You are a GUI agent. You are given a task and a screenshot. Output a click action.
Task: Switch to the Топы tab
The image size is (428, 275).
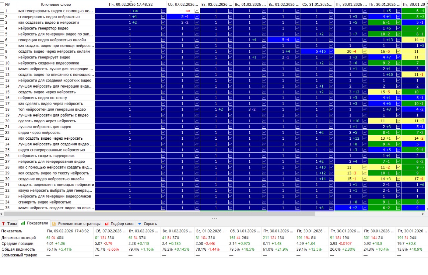click(x=9, y=224)
